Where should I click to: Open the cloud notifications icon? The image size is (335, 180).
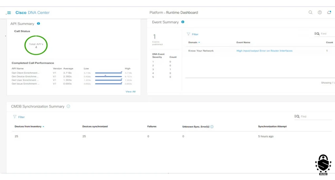coord(329,12)
